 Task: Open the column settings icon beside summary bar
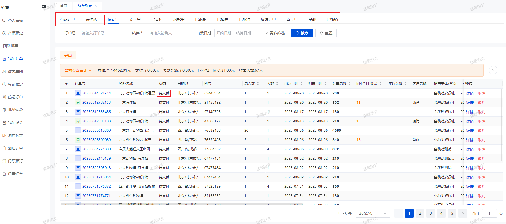point(493,70)
